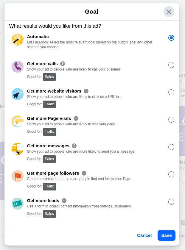The width and height of the screenshot is (185, 250).
Task: Select the Get more leads radio button
Action: [x=171, y=202]
